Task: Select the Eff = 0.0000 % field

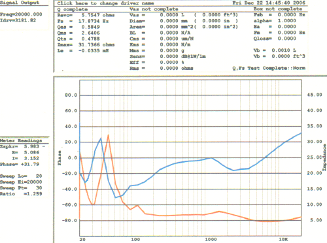Action: pos(157,62)
